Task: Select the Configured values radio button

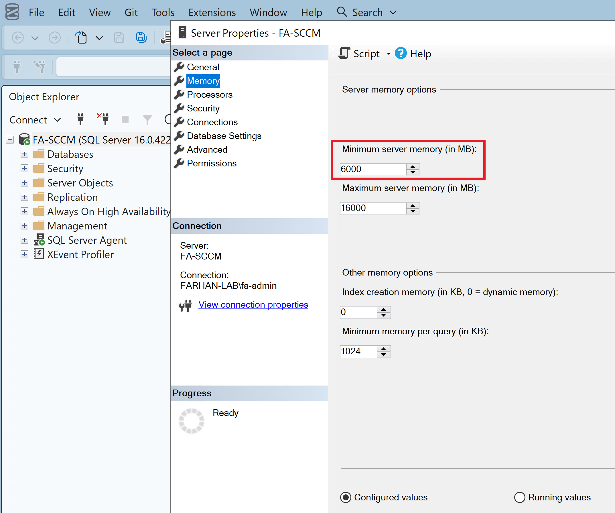Action: (346, 498)
